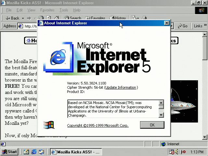
Task: Click the Home button on webpage
Action: (31, 41)
